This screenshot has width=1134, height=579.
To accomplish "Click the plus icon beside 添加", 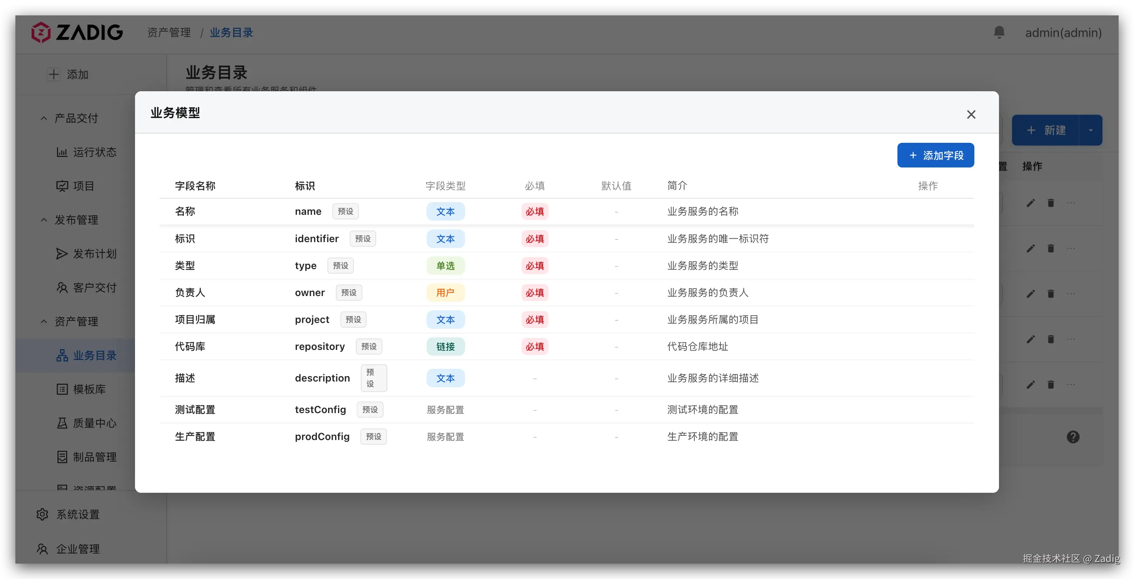I will [x=54, y=74].
